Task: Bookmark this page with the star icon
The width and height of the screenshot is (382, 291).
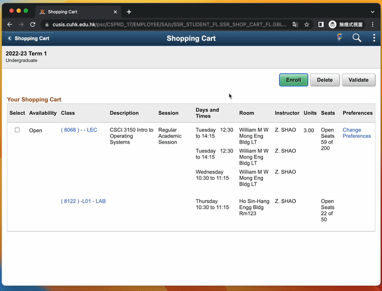Action: click(307, 24)
